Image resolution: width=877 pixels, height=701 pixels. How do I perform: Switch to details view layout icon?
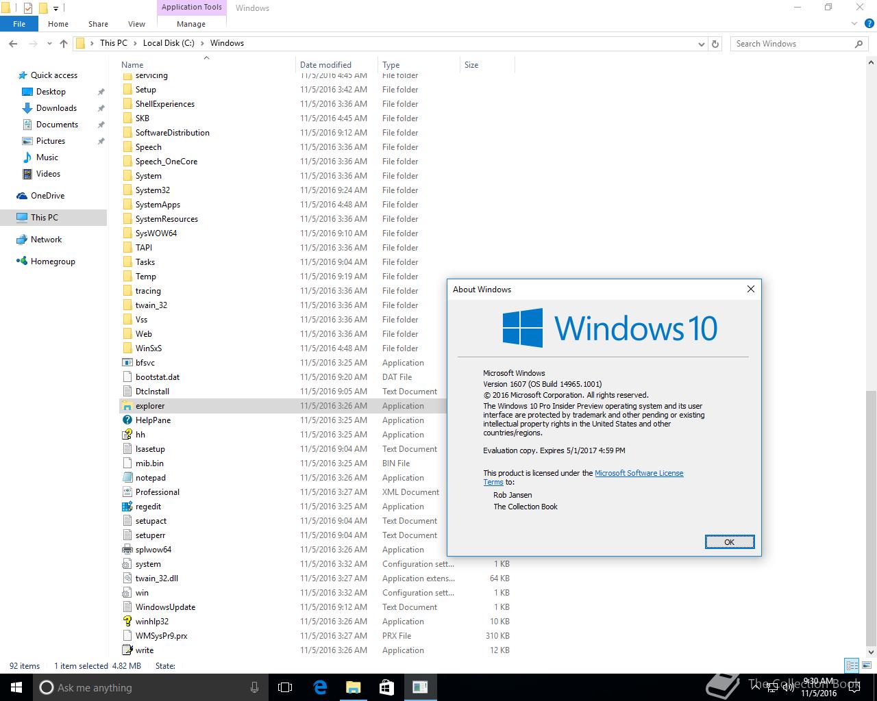852,665
